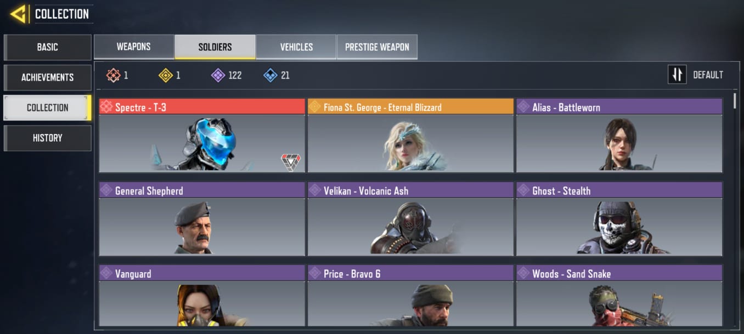This screenshot has width=744, height=334.
Task: Switch to the Weapons tab
Action: tap(134, 47)
